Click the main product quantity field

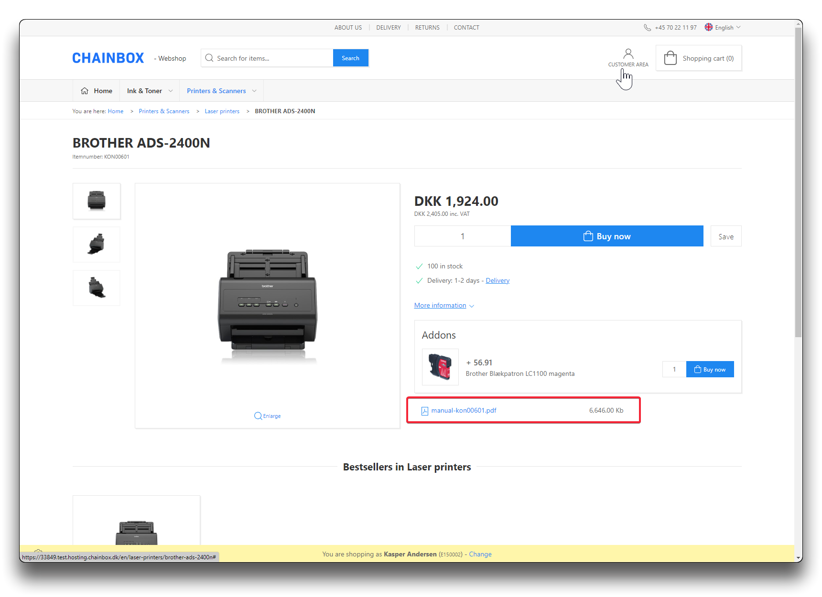462,236
